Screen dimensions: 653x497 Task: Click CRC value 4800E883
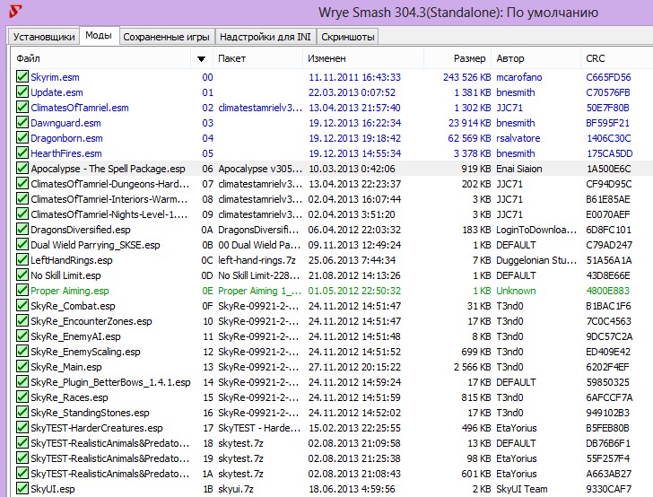[608, 291]
